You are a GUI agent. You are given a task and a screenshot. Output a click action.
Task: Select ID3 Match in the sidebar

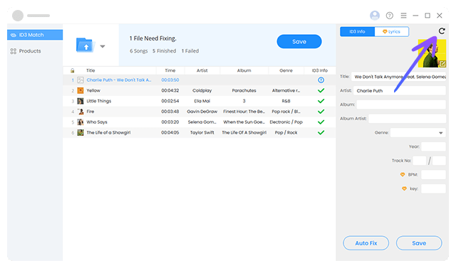(35, 35)
